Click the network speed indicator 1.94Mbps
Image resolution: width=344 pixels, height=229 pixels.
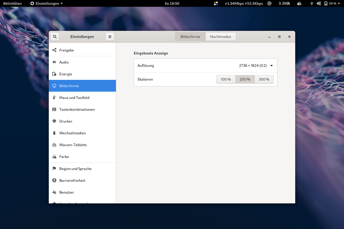tap(244, 4)
